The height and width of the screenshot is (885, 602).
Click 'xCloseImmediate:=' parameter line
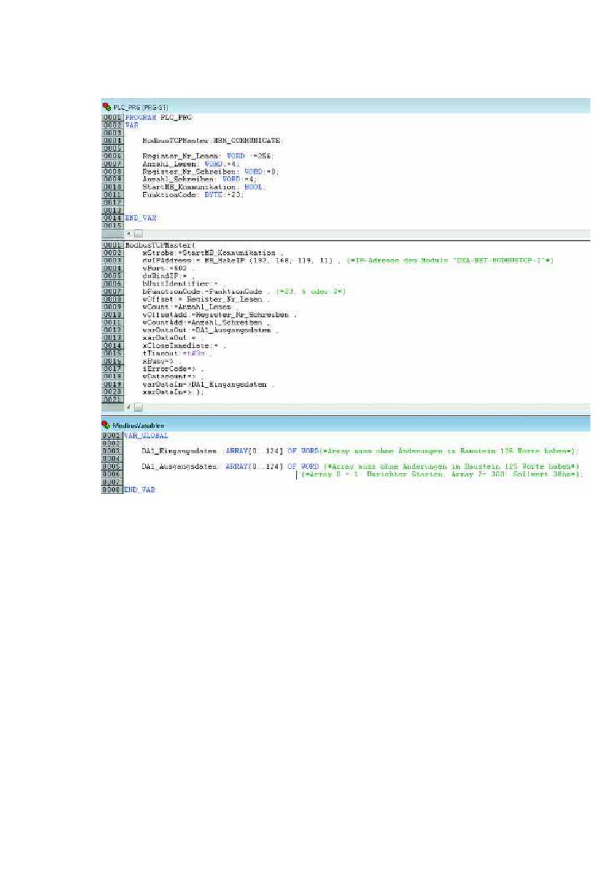coord(184,346)
